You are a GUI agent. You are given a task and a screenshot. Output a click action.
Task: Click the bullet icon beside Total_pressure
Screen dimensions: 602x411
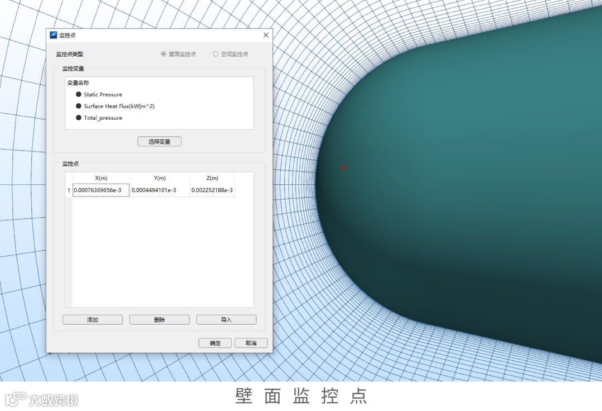[x=79, y=118]
